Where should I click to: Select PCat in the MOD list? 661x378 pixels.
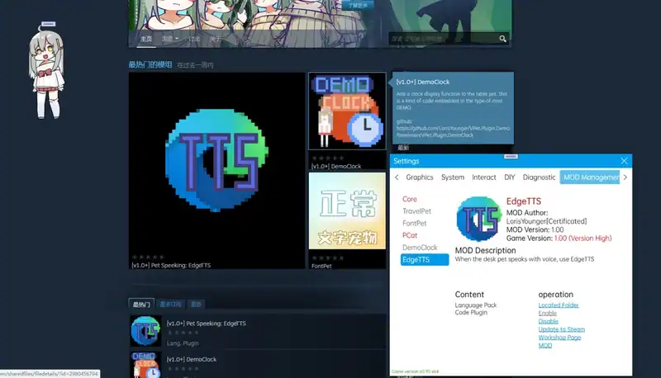[409, 235]
